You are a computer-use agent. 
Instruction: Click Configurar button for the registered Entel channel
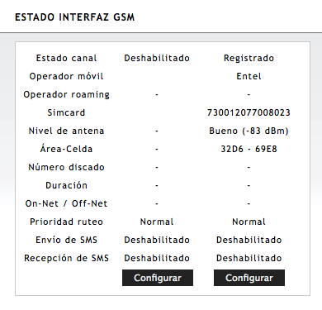(249, 278)
